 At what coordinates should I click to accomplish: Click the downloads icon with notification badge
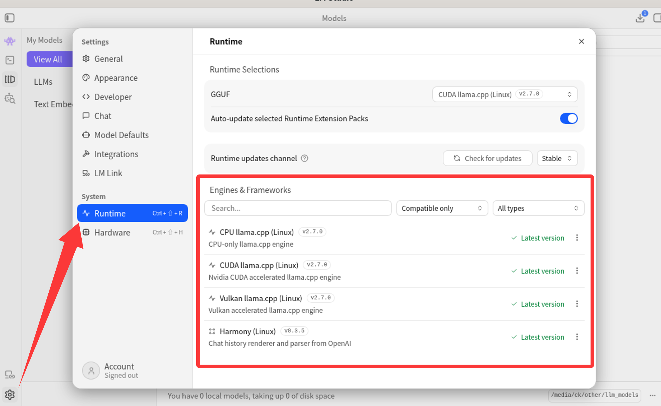[x=640, y=18]
